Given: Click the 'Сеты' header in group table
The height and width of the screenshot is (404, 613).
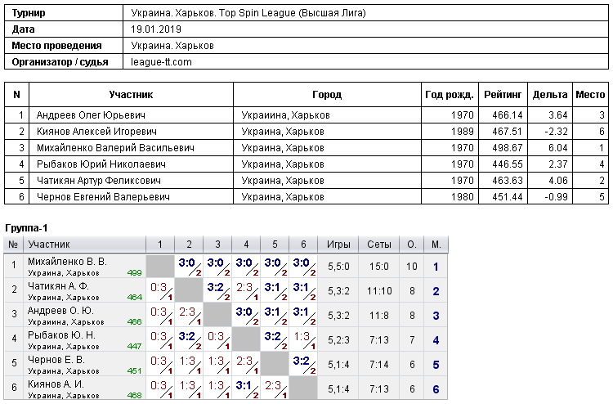Looking at the screenshot, I should coord(378,245).
